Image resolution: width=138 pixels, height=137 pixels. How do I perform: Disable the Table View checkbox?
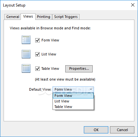pos(38,68)
